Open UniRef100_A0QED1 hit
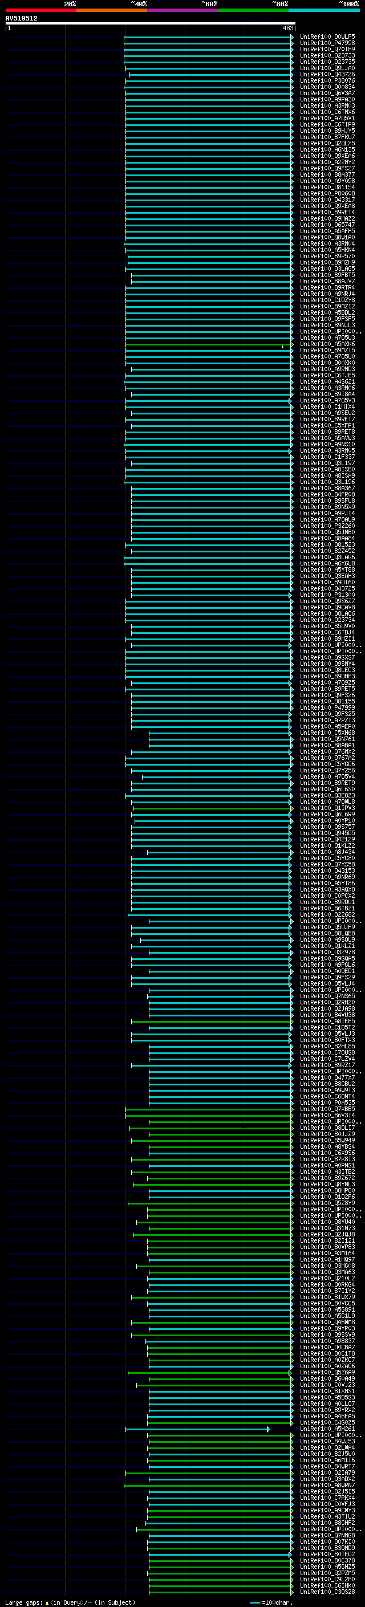365x1607 pixels. click(327, 971)
